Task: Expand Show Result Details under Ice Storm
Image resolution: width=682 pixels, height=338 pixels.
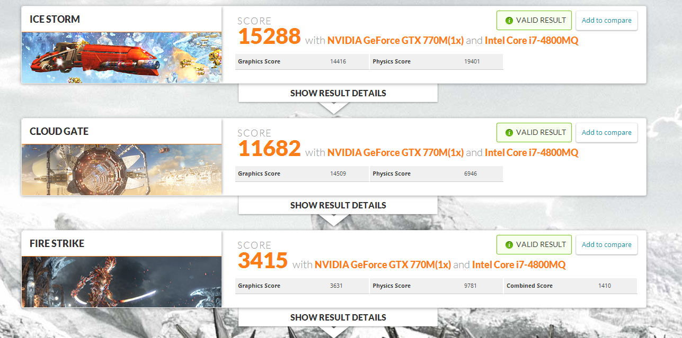Action: (x=338, y=93)
